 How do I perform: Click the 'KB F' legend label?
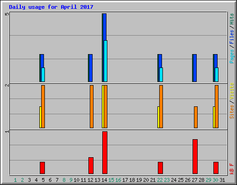231,169
